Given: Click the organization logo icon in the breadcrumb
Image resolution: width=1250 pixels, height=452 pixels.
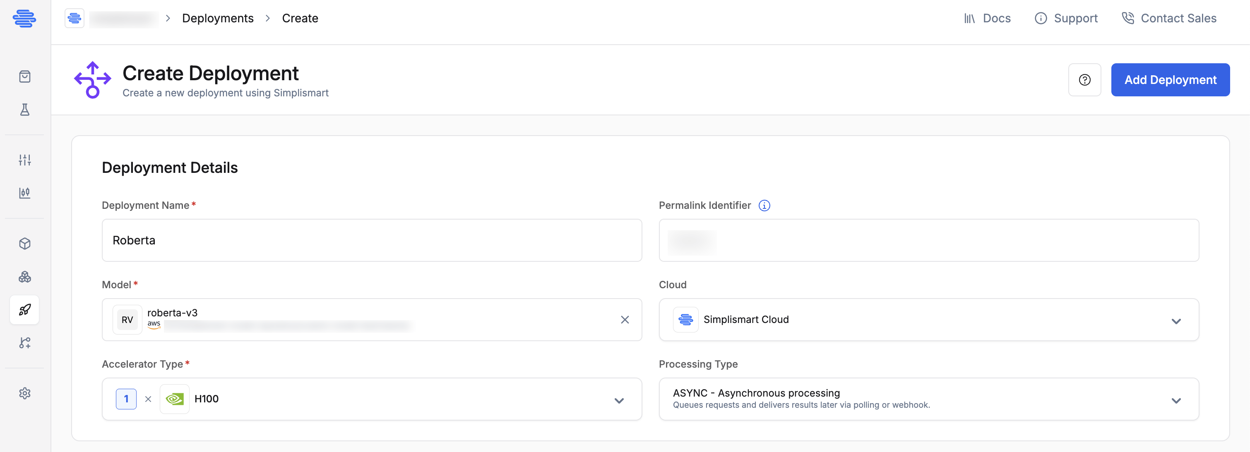Looking at the screenshot, I should [74, 19].
